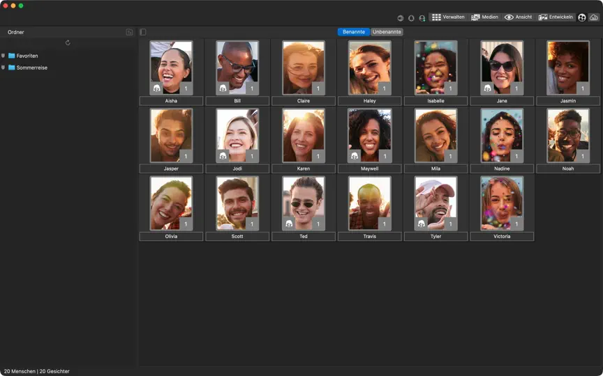Click the name label Victoria
603x376 pixels.
[x=502, y=236]
